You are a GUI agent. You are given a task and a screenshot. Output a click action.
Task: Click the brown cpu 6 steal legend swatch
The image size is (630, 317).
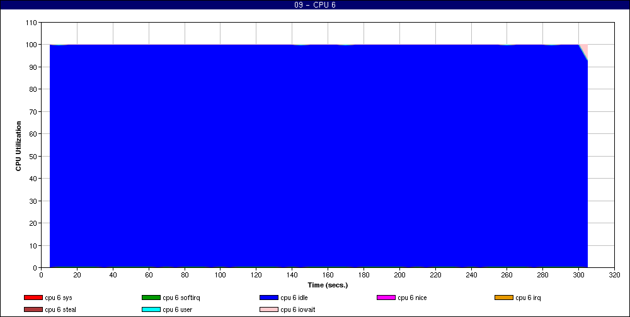(33, 310)
